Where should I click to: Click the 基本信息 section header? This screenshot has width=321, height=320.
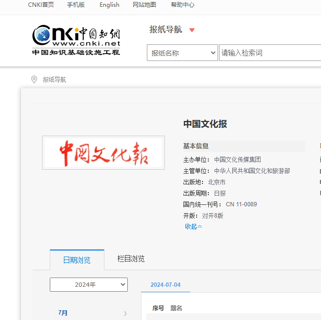pyautogui.click(x=196, y=146)
